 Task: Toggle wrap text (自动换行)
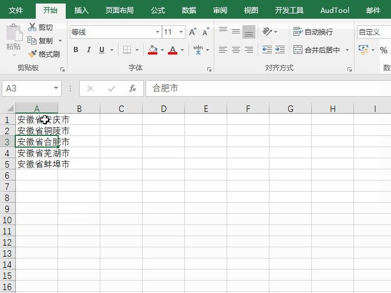click(313, 32)
